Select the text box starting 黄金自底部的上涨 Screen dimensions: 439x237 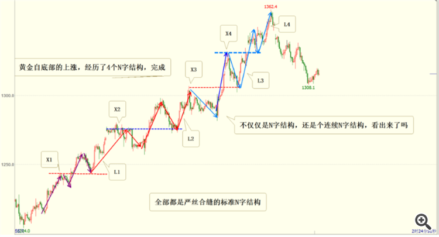pos(92,67)
